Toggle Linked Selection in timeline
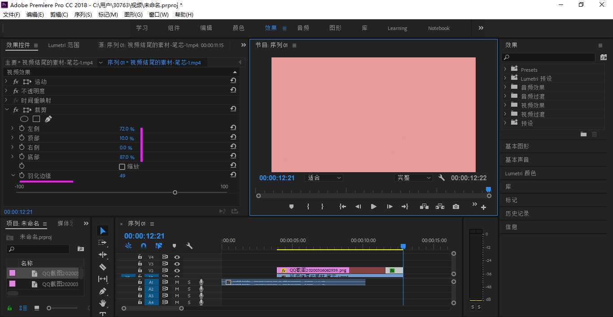 [x=158, y=246]
